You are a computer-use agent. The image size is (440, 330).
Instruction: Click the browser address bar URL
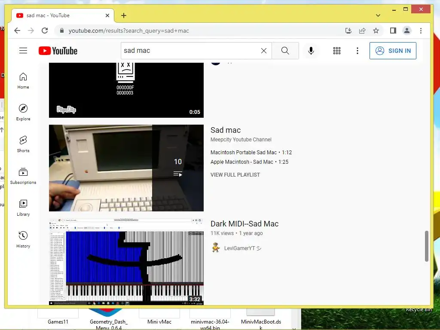coord(129,31)
